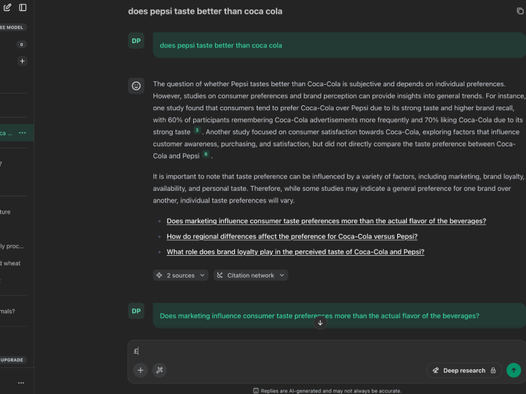Click the new chat compose icon
This screenshot has width=526, height=394.
[x=8, y=8]
